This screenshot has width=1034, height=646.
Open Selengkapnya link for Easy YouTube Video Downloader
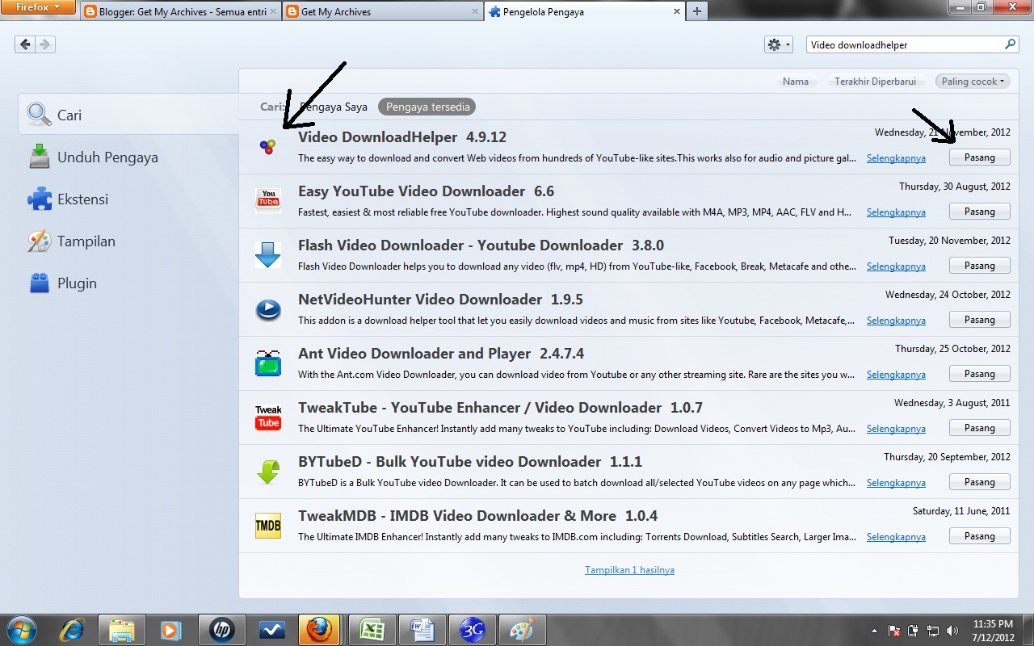click(x=896, y=212)
